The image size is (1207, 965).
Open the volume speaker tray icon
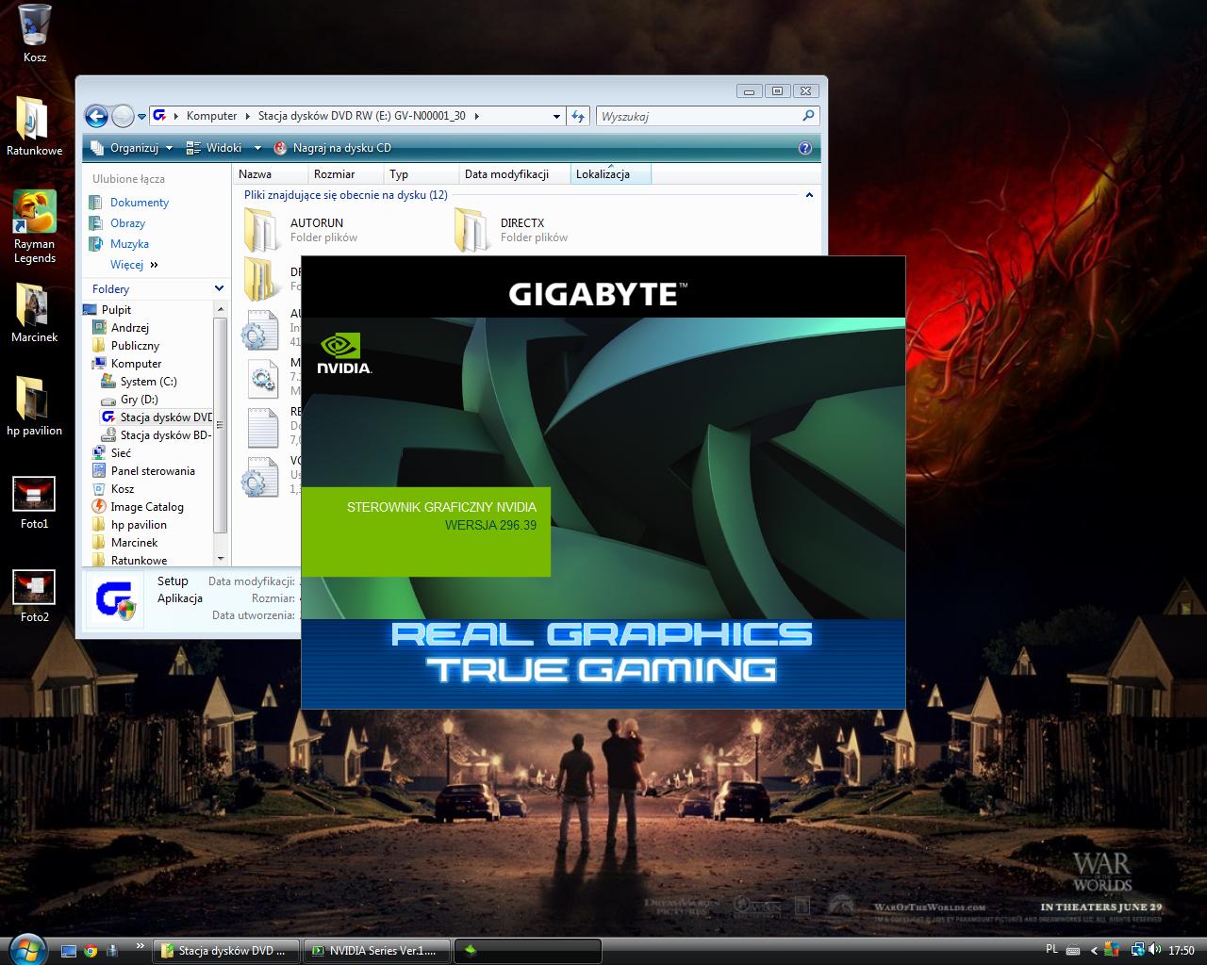(x=1155, y=950)
